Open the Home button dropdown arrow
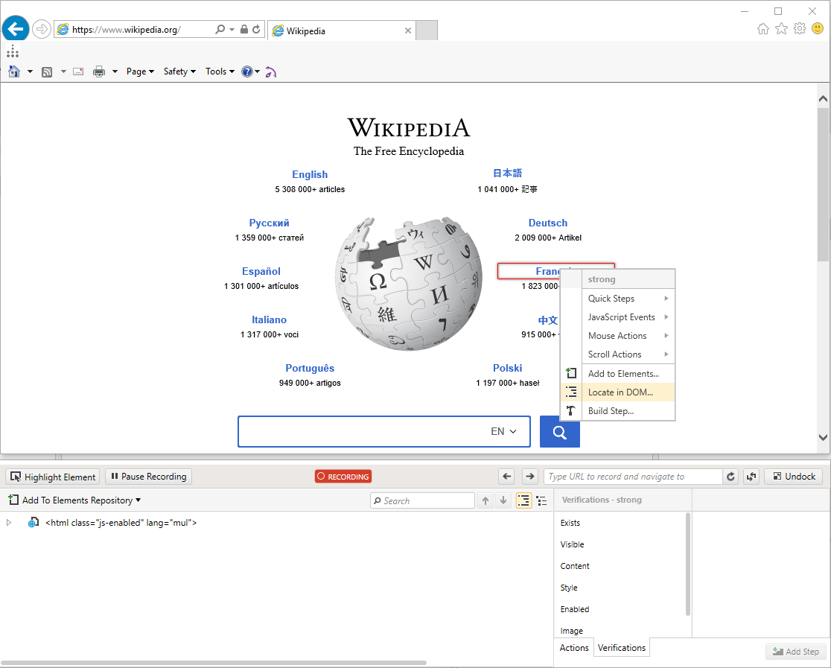The height and width of the screenshot is (668, 831). click(31, 71)
